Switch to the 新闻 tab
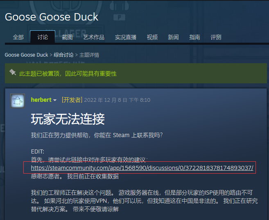The image size is (269, 220). [x=173, y=37]
